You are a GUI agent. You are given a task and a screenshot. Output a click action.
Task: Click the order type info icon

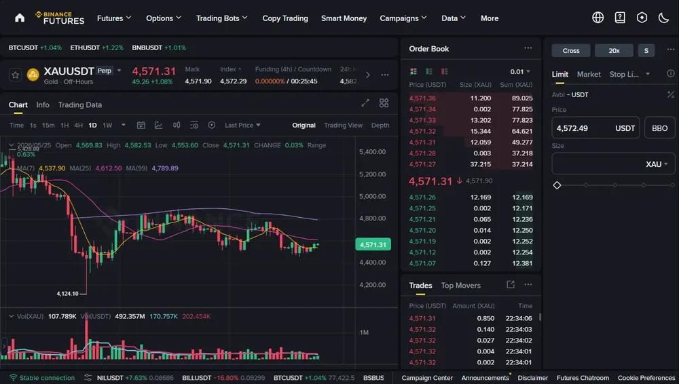670,73
